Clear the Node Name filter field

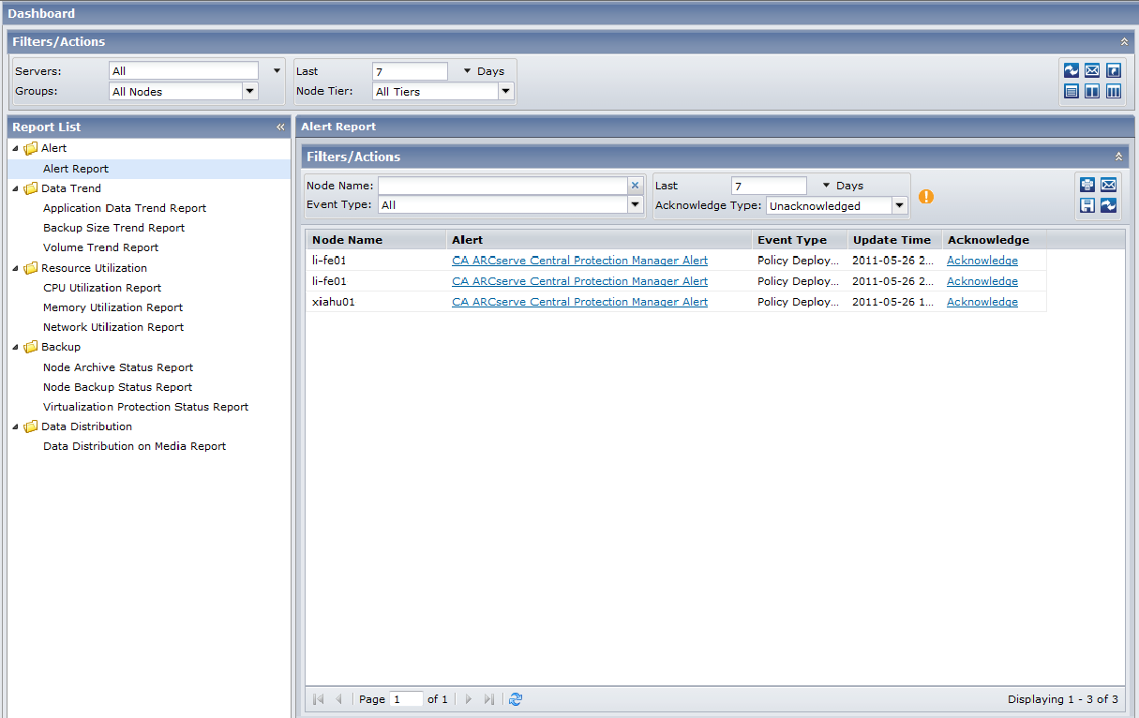point(635,185)
